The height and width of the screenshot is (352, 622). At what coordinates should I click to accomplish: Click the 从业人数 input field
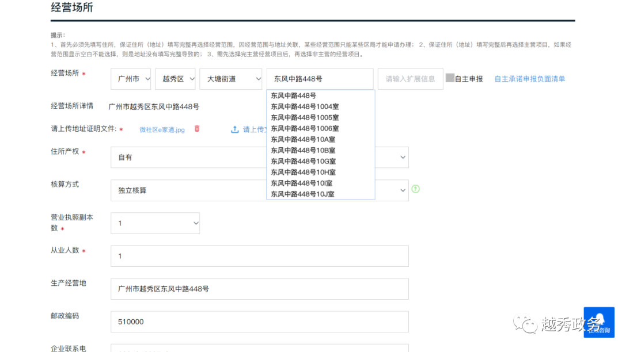click(x=259, y=256)
